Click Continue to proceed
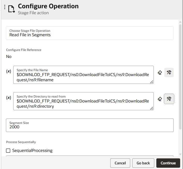Screen dimensions: 183x169 point(168,163)
